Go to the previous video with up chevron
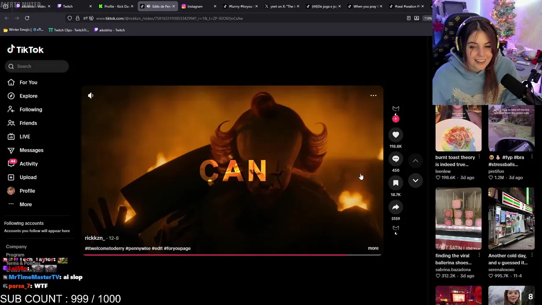542x305 pixels. click(415, 161)
